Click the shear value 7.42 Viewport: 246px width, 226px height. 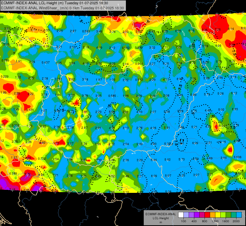click(x=181, y=127)
